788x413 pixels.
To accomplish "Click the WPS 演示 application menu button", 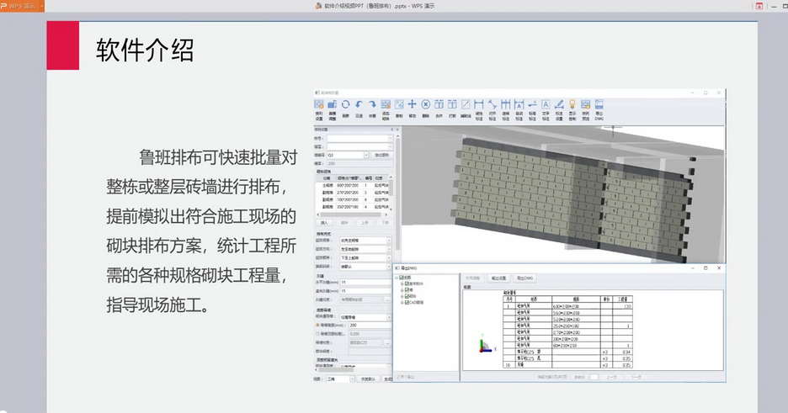I will click(22, 6).
